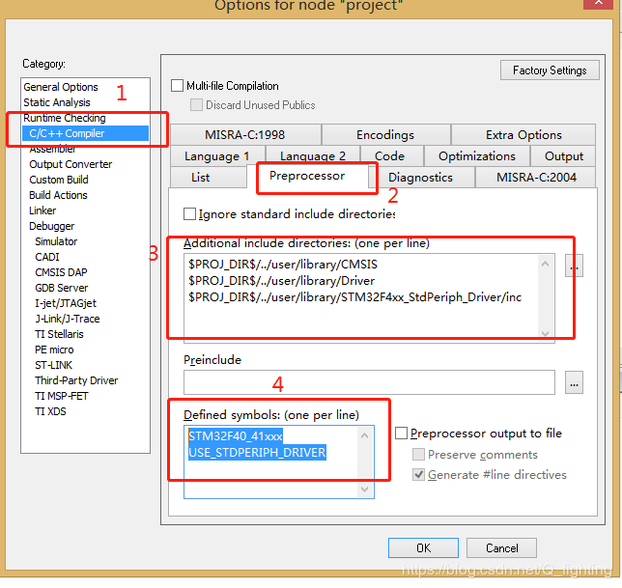Screen dimensions: 622x588
Task: Select TI Stellaris category
Action: pyautogui.click(x=59, y=334)
